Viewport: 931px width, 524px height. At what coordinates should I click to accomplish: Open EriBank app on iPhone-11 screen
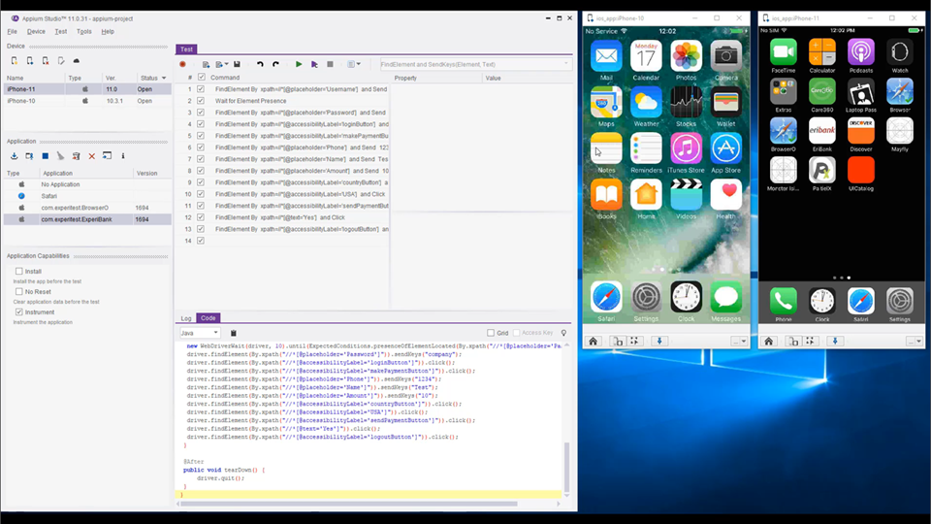821,131
